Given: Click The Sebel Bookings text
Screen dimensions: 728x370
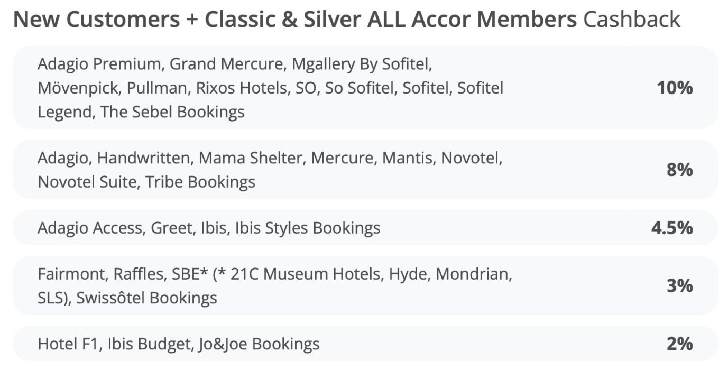Looking at the screenshot, I should 172,112.
